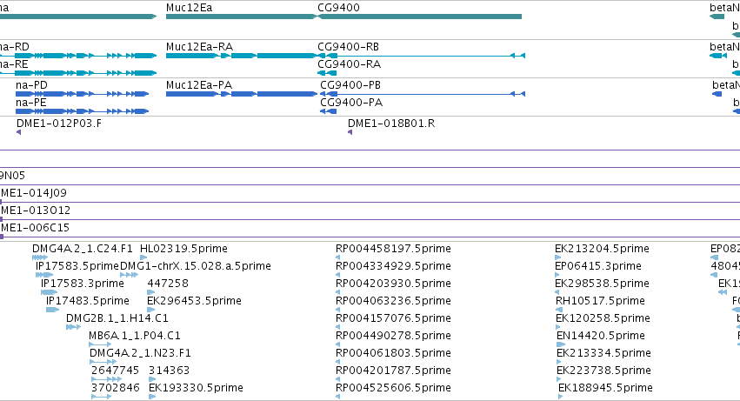Viewport: 740px width, 401px height.
Task: Select the na-PD protein glyph
Action: point(82,94)
